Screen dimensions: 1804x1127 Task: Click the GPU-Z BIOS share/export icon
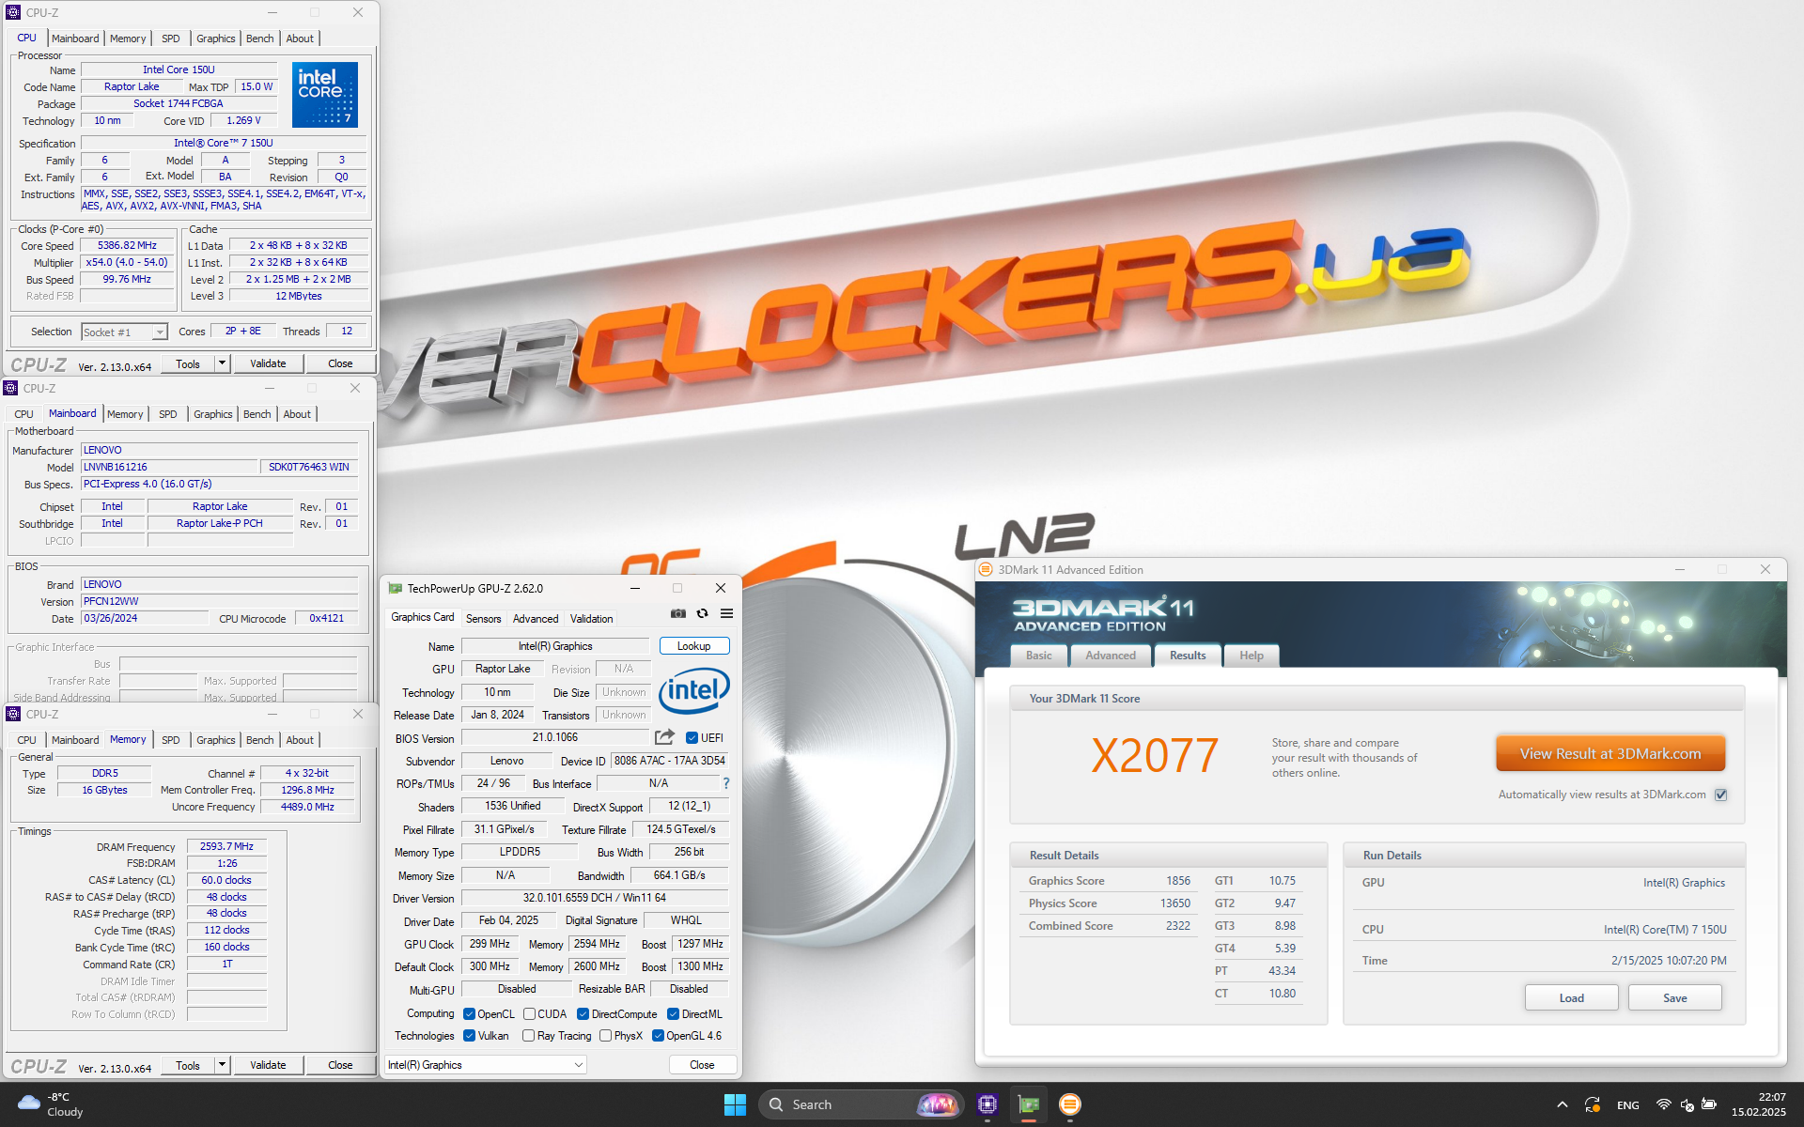tap(664, 737)
